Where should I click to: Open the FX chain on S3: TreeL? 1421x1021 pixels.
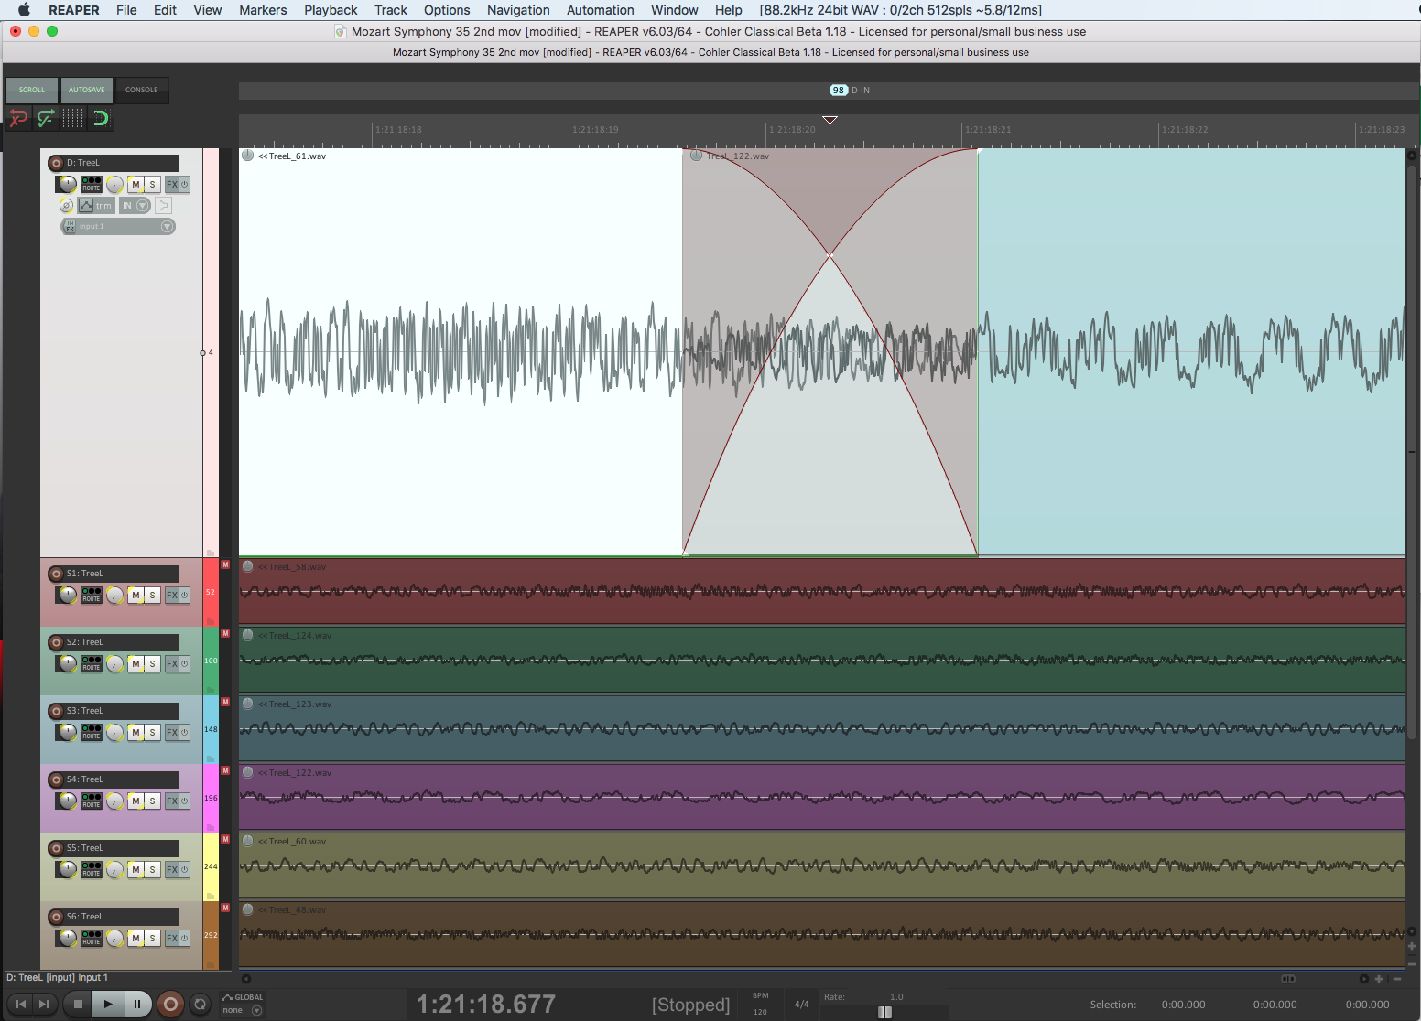[x=172, y=732]
